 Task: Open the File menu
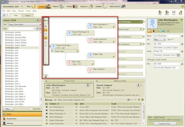point(4,11)
